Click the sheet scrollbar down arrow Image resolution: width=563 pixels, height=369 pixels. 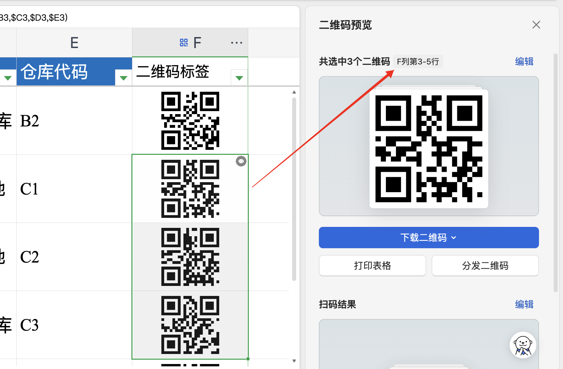point(294,361)
